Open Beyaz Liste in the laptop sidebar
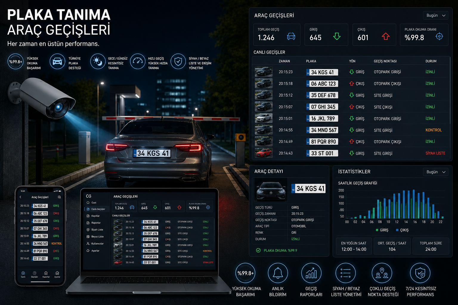This screenshot has height=305, width=458. tap(95, 236)
